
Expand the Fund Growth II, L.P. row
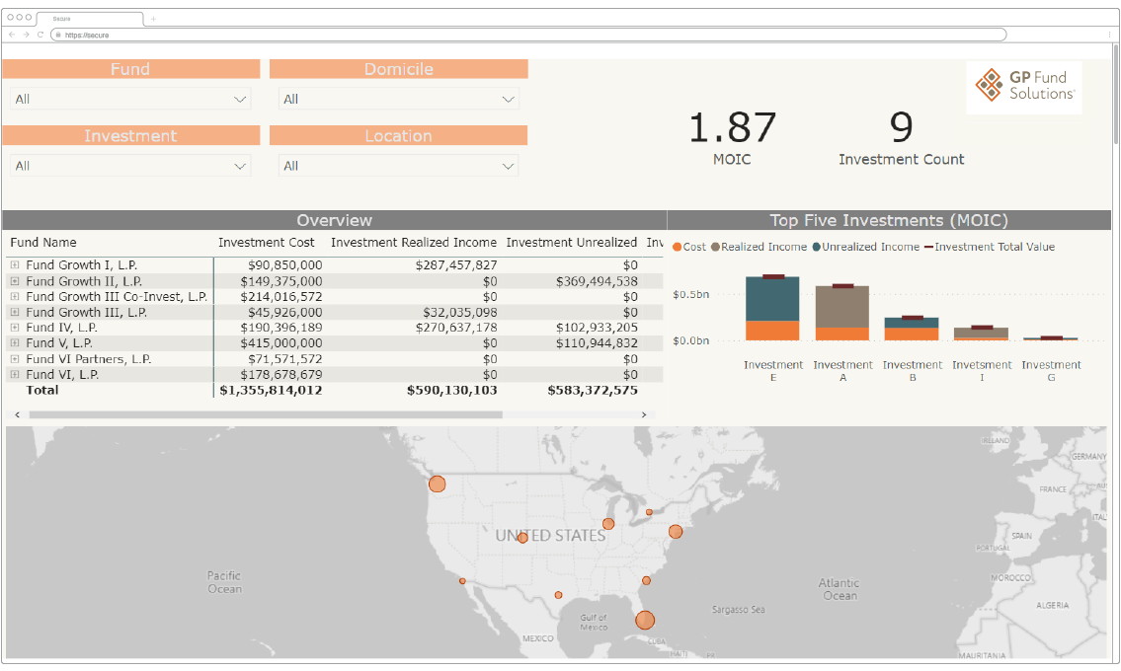pos(14,281)
